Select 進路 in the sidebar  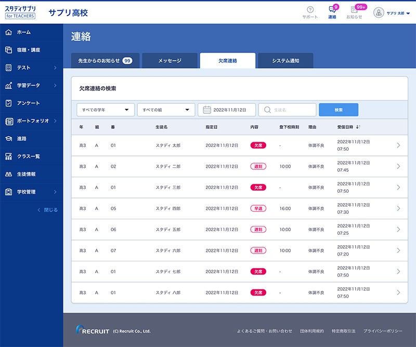coord(23,139)
